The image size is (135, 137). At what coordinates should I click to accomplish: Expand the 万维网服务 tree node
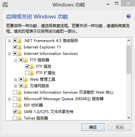tap(15, 86)
